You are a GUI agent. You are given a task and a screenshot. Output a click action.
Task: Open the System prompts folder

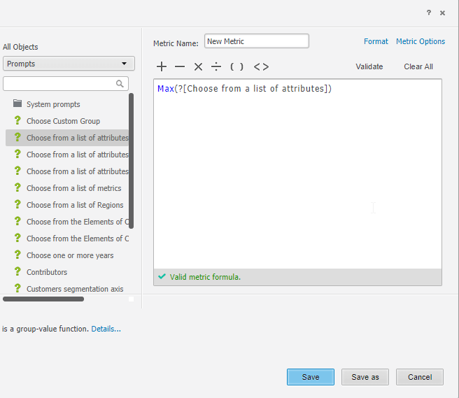coord(53,104)
